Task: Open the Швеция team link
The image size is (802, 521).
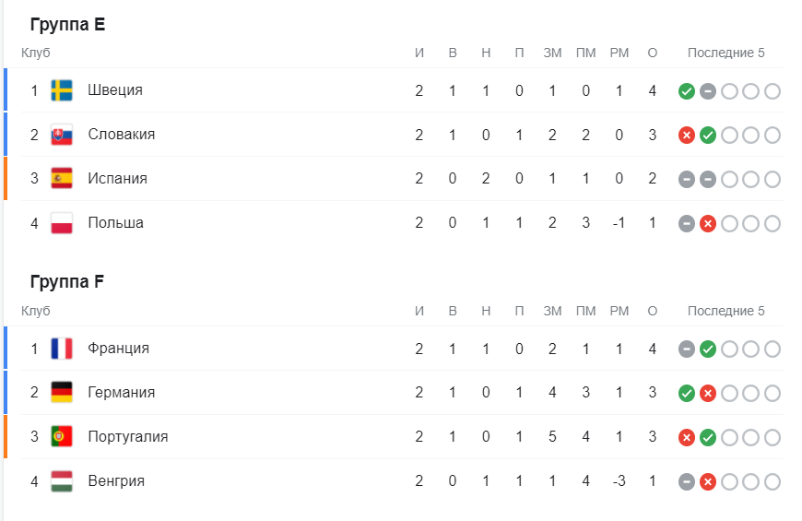Action: point(115,90)
